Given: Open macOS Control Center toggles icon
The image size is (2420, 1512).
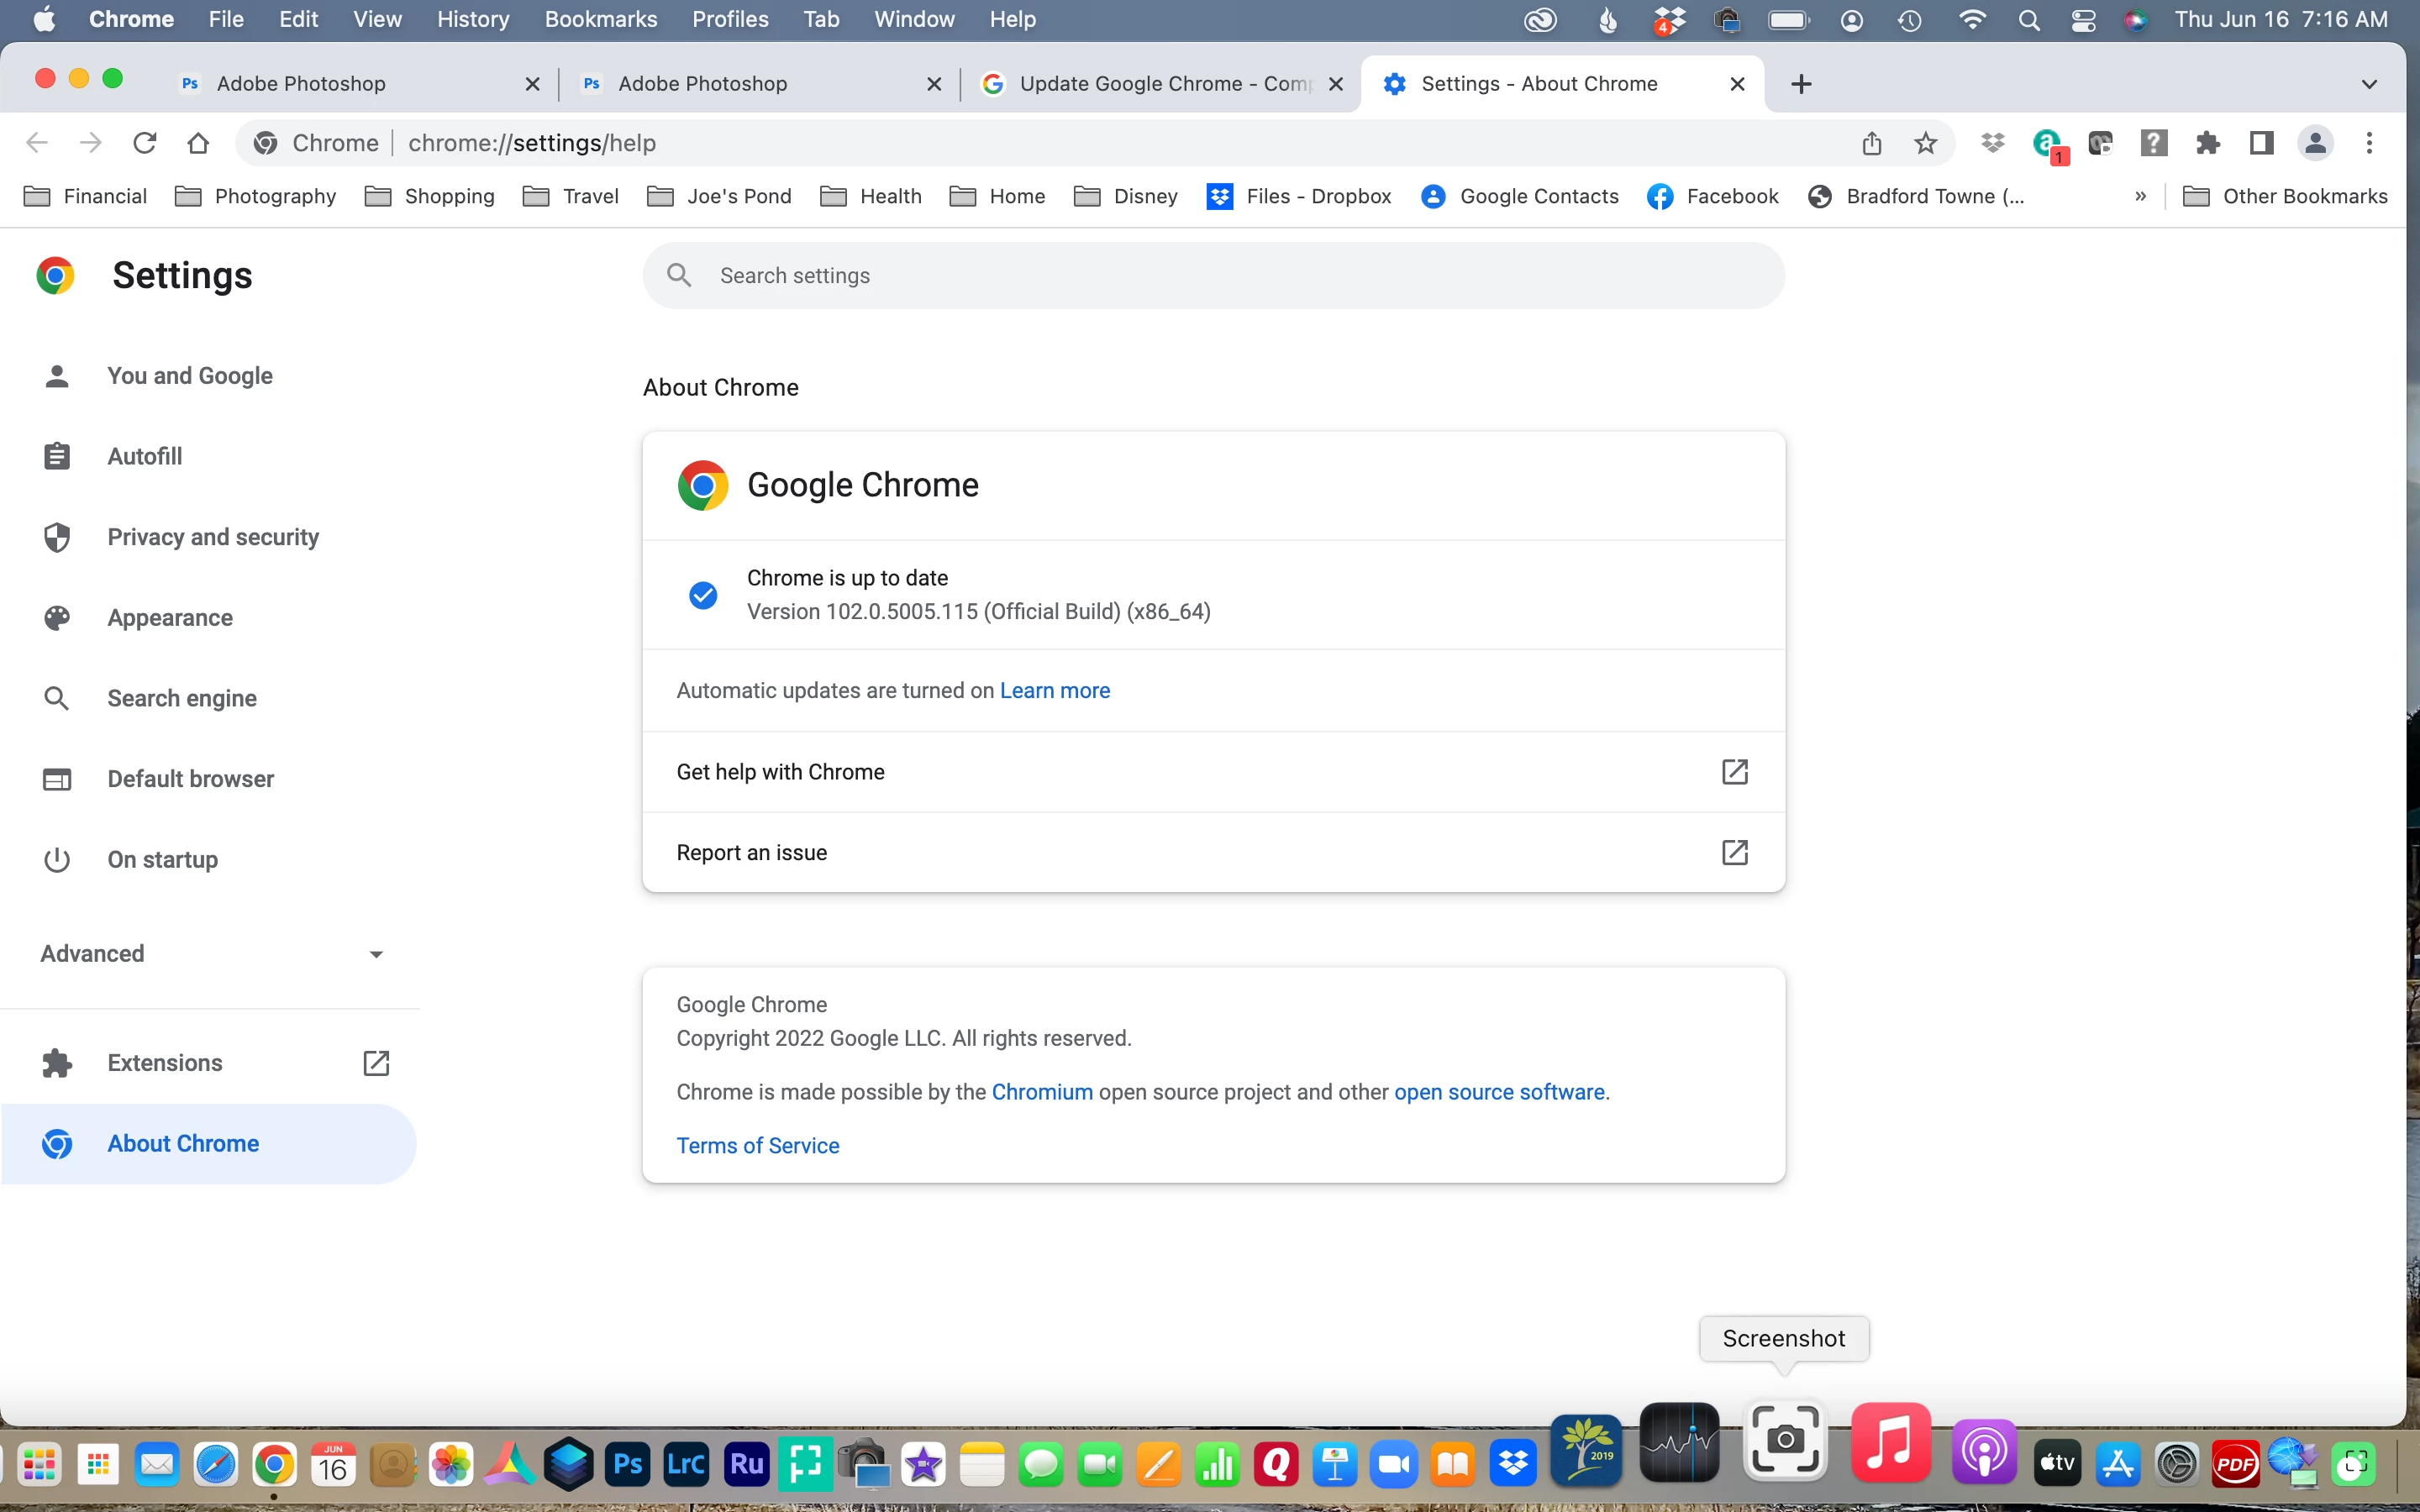Looking at the screenshot, I should (2083, 20).
